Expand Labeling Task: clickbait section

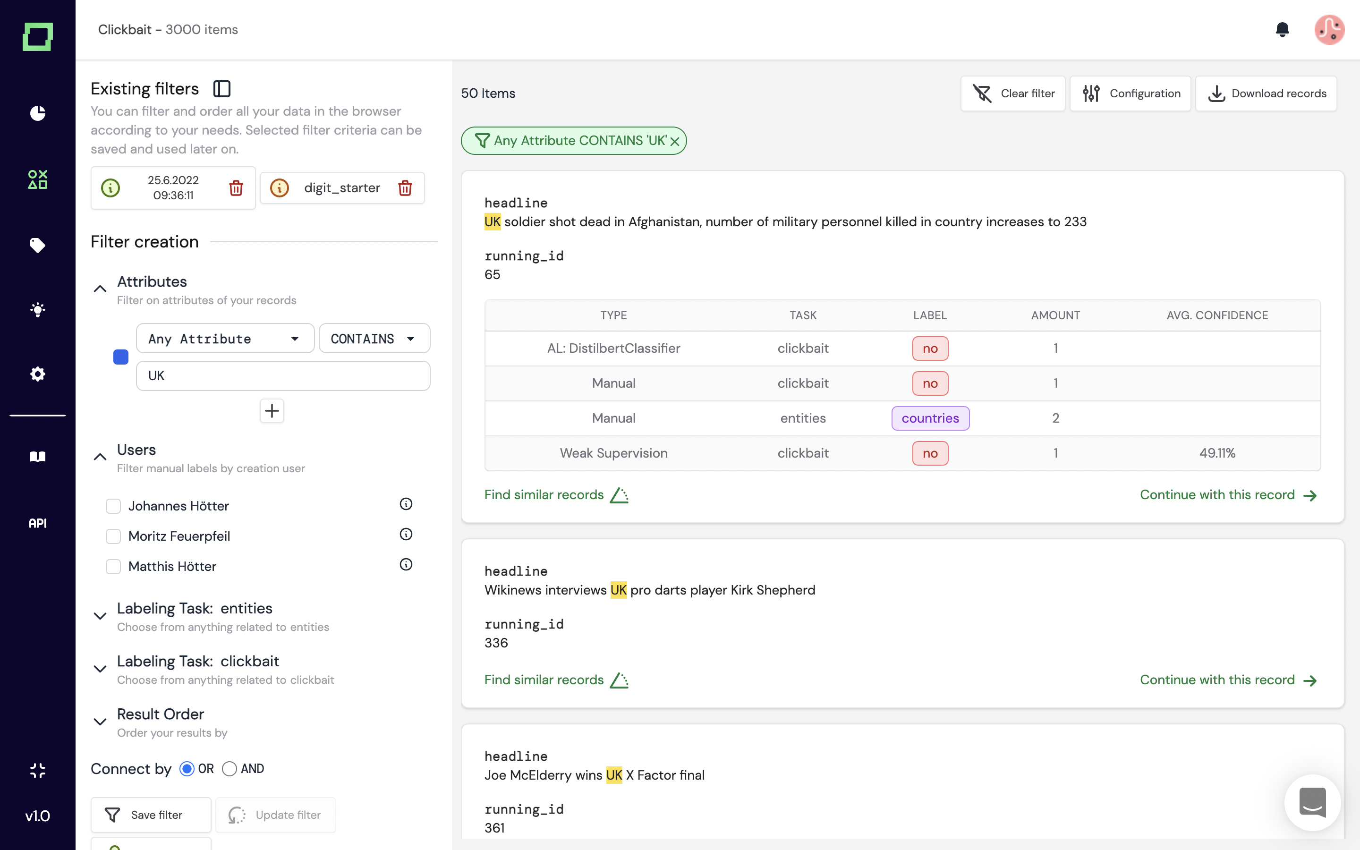(x=100, y=669)
